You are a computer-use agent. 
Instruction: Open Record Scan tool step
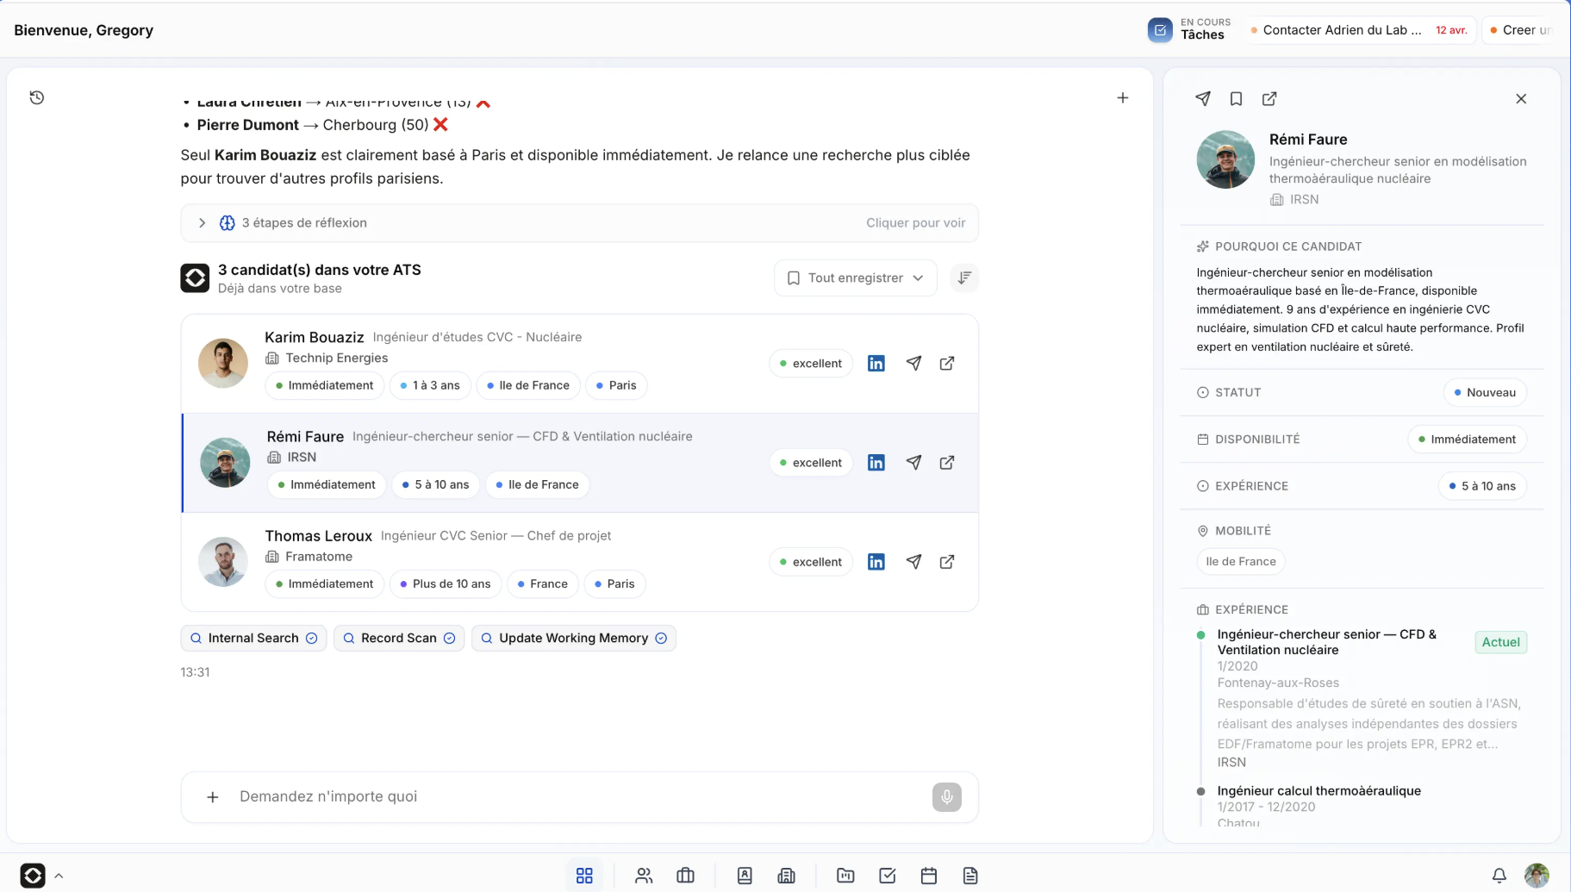pyautogui.click(x=399, y=639)
